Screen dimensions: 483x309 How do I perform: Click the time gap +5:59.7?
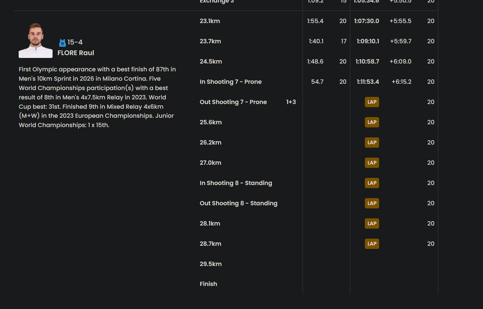(x=401, y=41)
